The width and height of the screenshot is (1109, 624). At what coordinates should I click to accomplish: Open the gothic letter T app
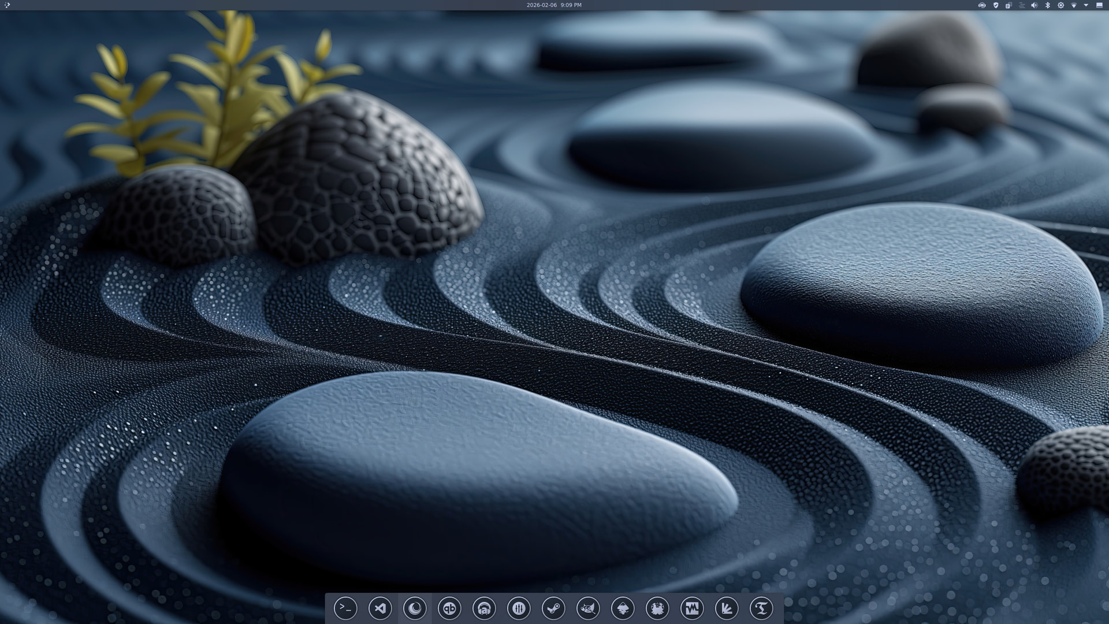click(x=761, y=608)
